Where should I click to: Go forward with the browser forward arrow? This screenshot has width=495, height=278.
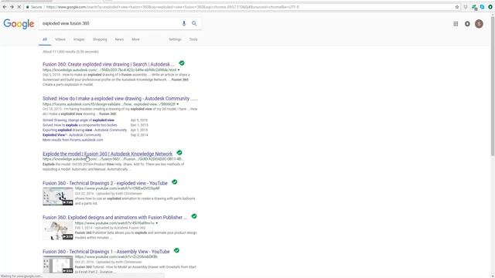[x=12, y=7]
